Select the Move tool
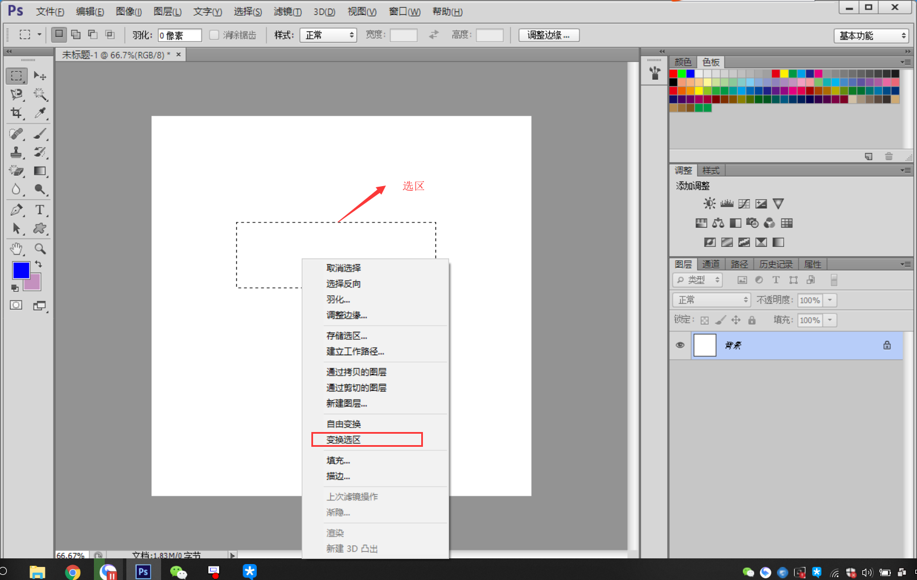This screenshot has height=580, width=917. 39,76
